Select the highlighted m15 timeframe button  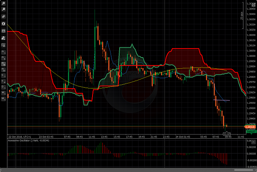pyautogui.click(x=3, y=64)
